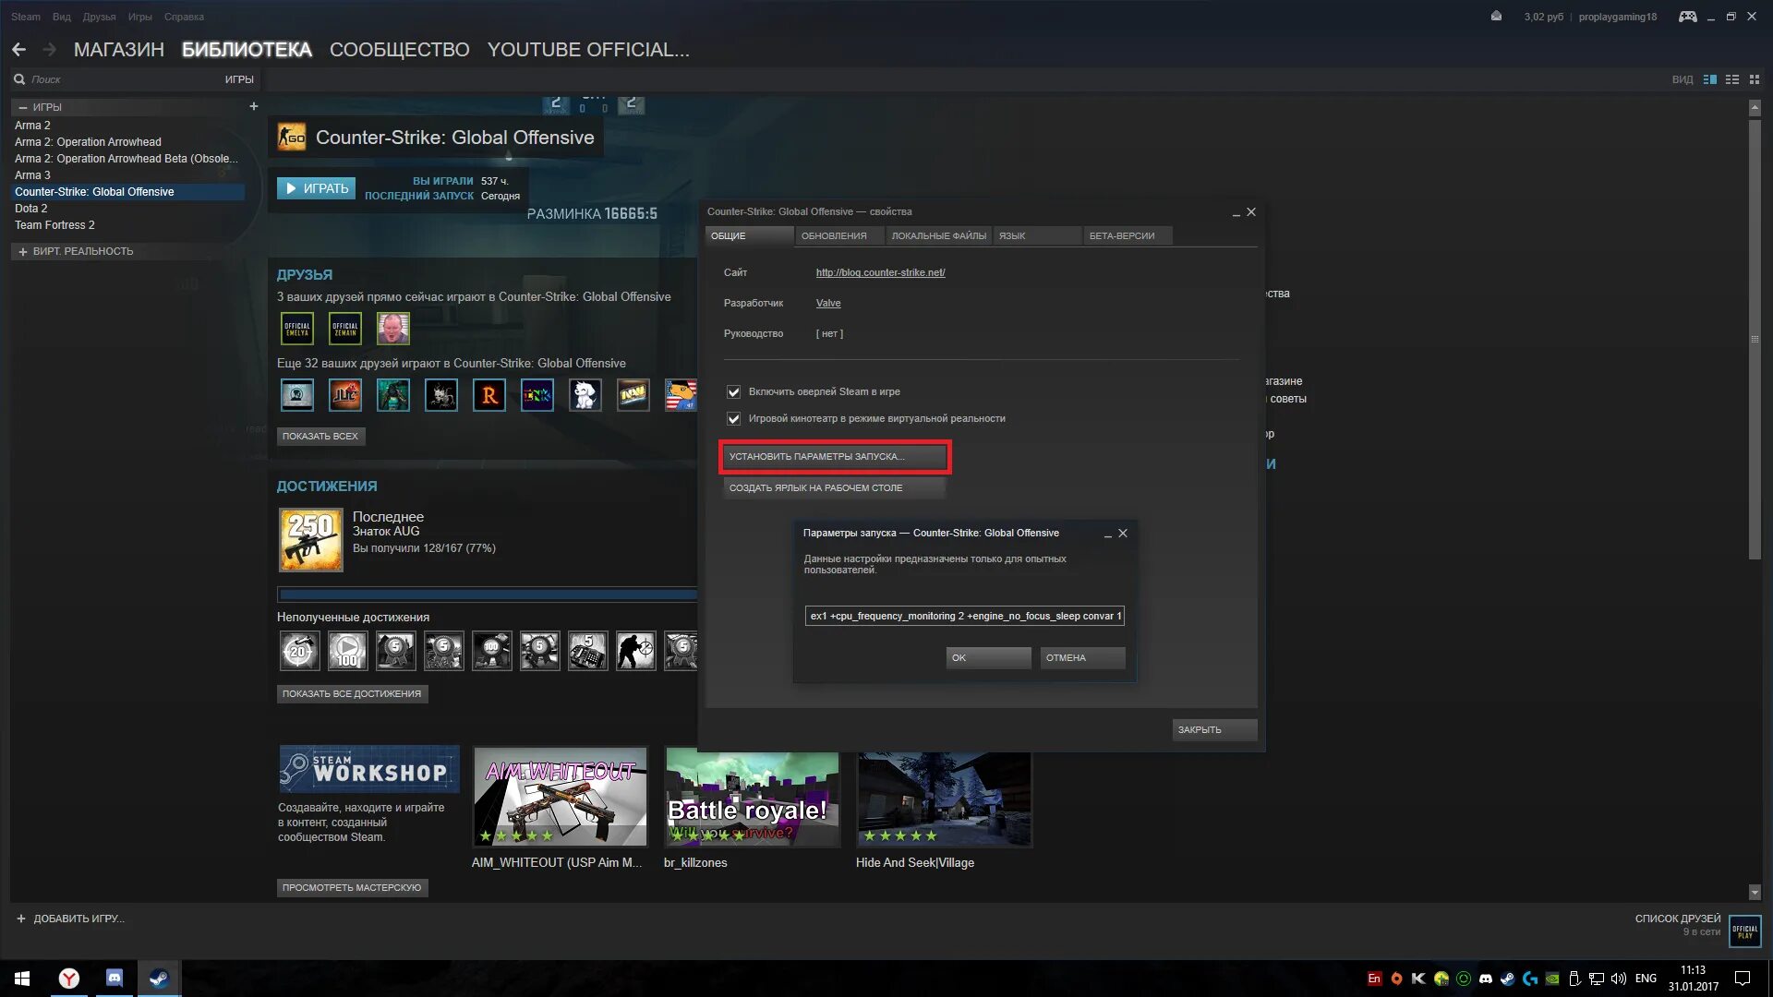
Task: Click the library vertical scrollbar
Action: [x=1755, y=338]
